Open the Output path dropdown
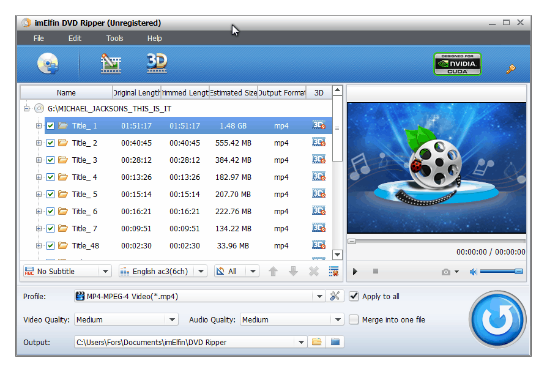 [x=301, y=343]
